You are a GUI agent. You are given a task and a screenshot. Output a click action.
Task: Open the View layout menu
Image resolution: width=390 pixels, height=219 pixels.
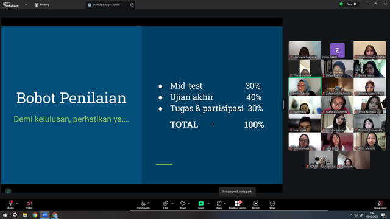[x=352, y=4]
